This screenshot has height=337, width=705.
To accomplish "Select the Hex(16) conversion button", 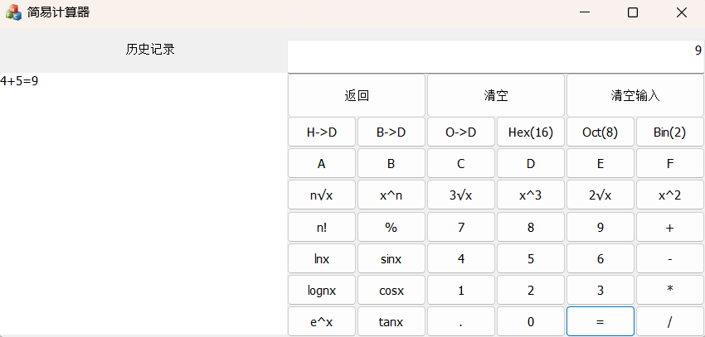I will 531,132.
